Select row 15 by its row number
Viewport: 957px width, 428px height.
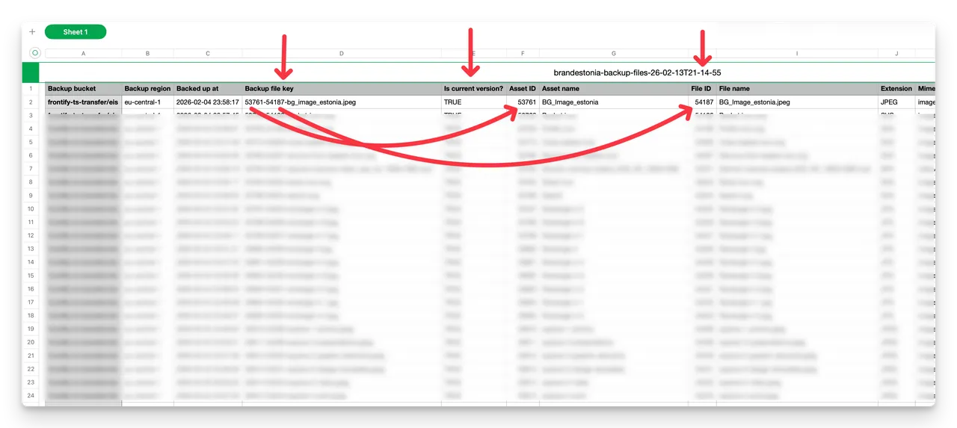[31, 275]
